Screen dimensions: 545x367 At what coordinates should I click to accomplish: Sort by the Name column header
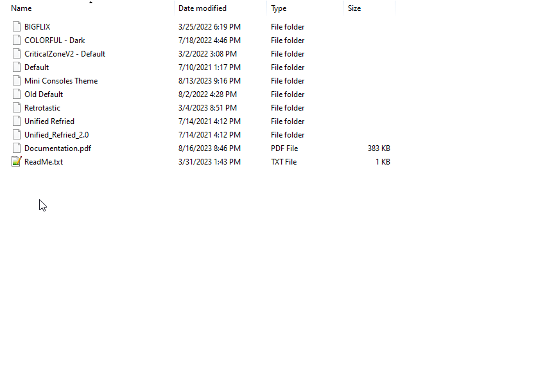(x=21, y=8)
